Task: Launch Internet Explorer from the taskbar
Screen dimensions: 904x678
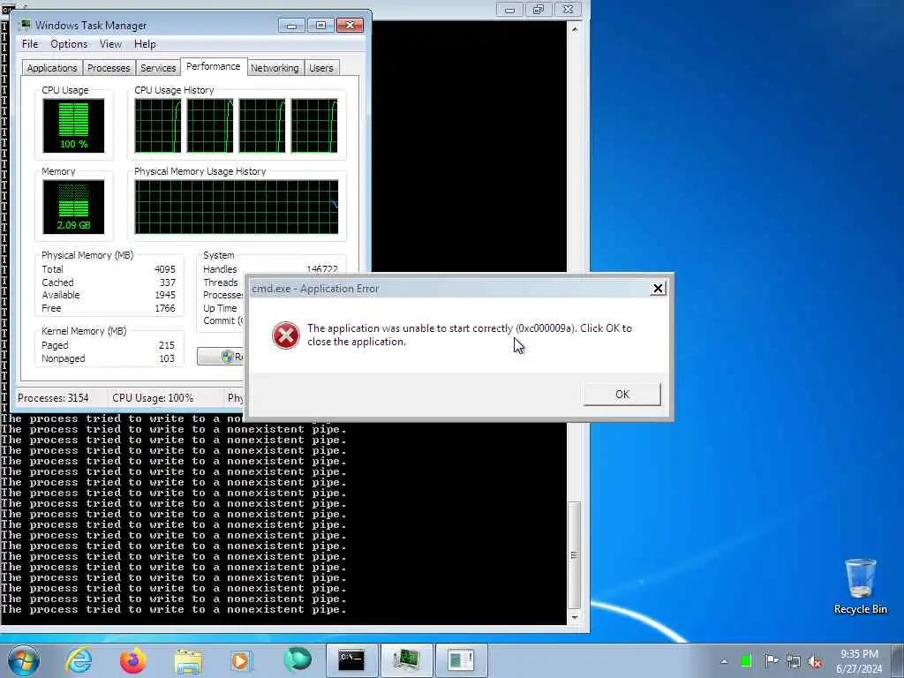Action: pyautogui.click(x=79, y=660)
